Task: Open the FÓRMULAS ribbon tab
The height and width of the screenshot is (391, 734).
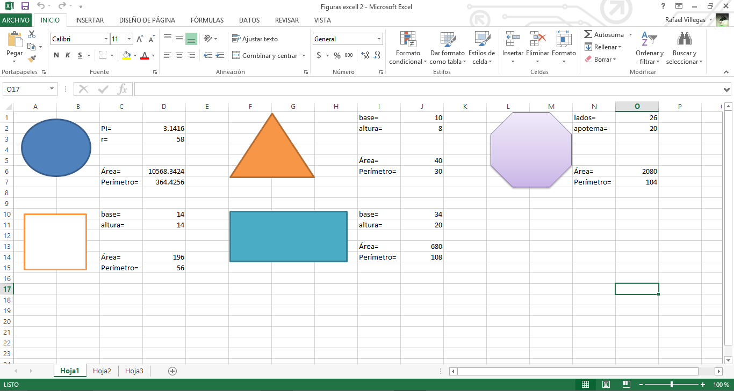Action: [207, 20]
